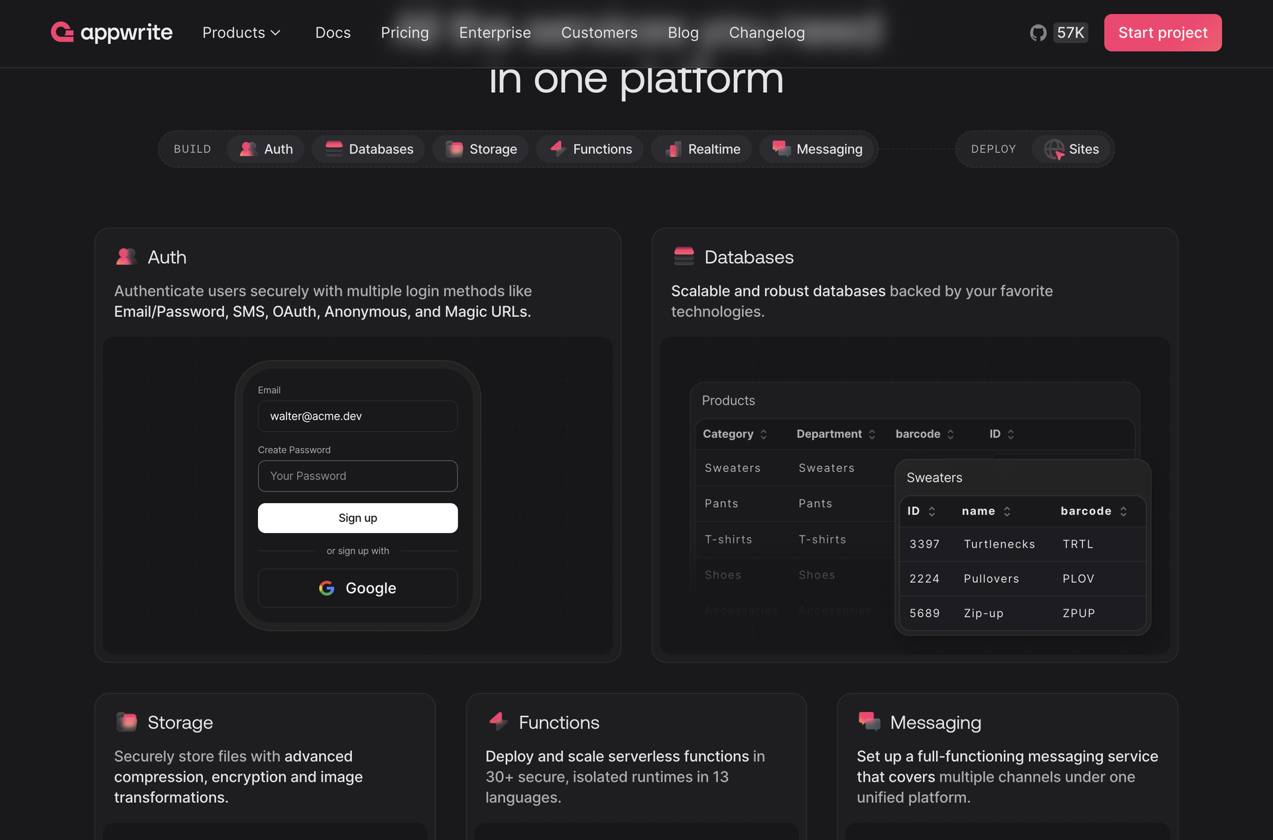This screenshot has height=840, width=1273.
Task: Click the Appwrite logo icon
Action: tap(62, 32)
